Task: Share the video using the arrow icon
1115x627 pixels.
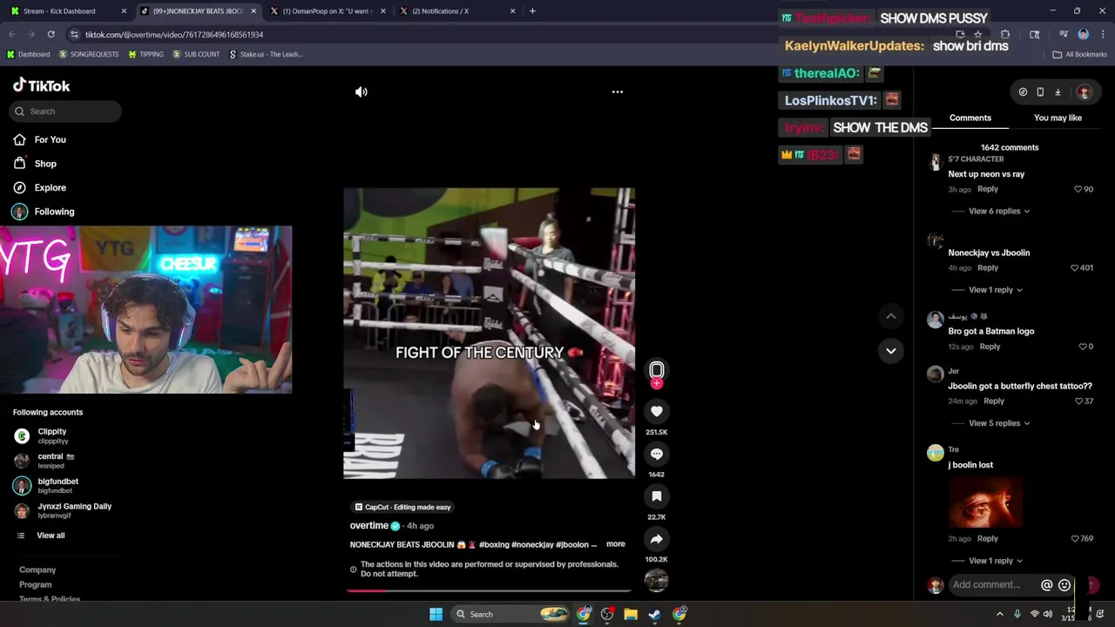Action: [657, 539]
